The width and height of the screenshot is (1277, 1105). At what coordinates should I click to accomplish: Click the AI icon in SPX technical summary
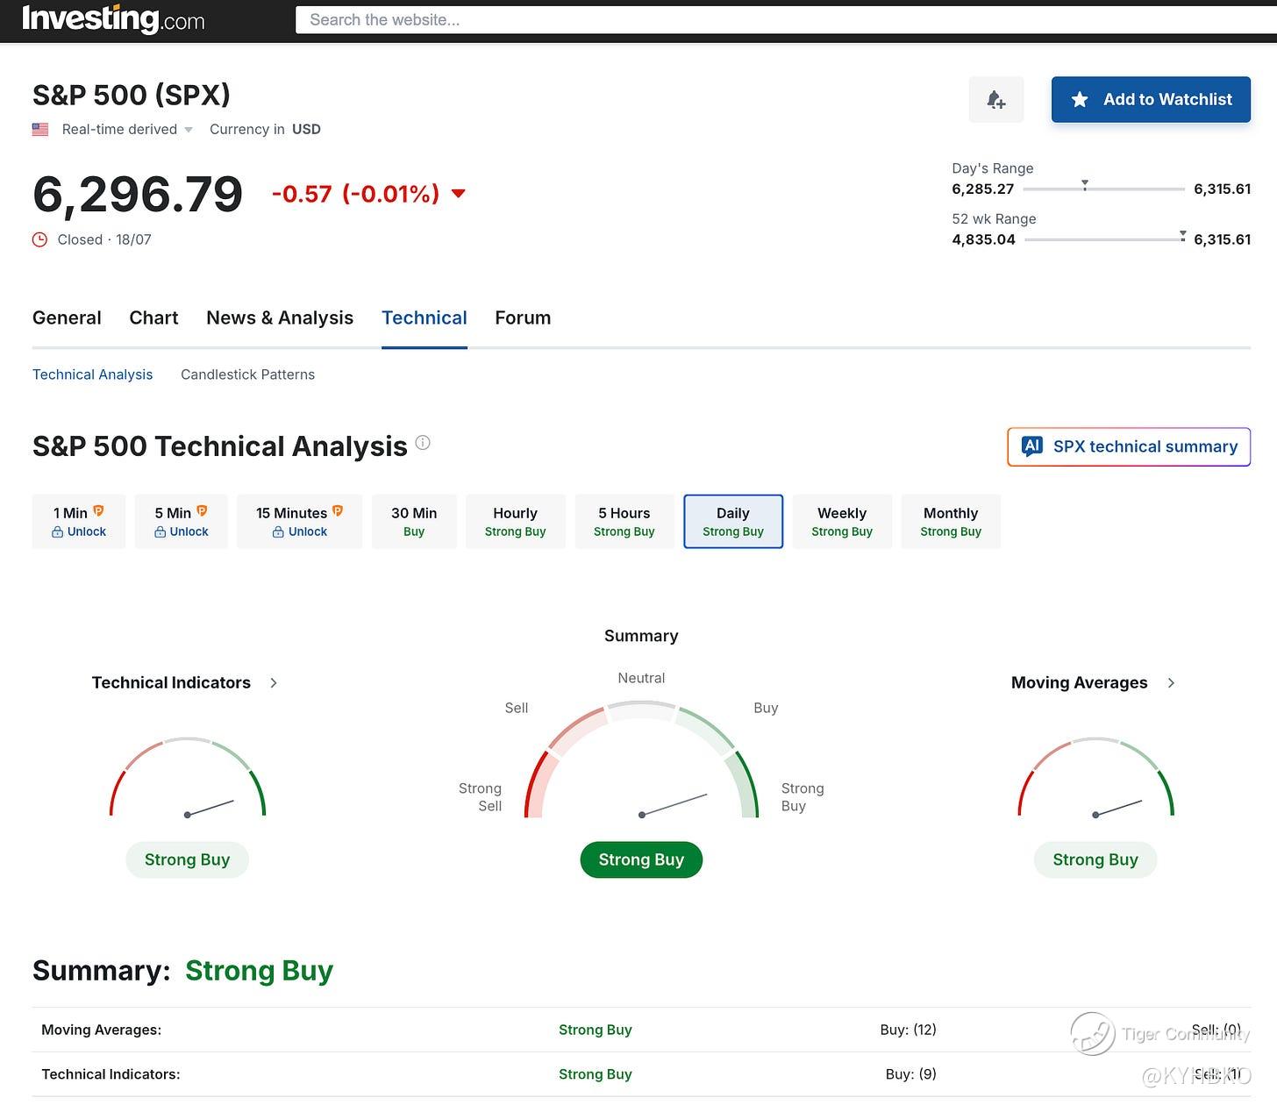coord(1032,446)
